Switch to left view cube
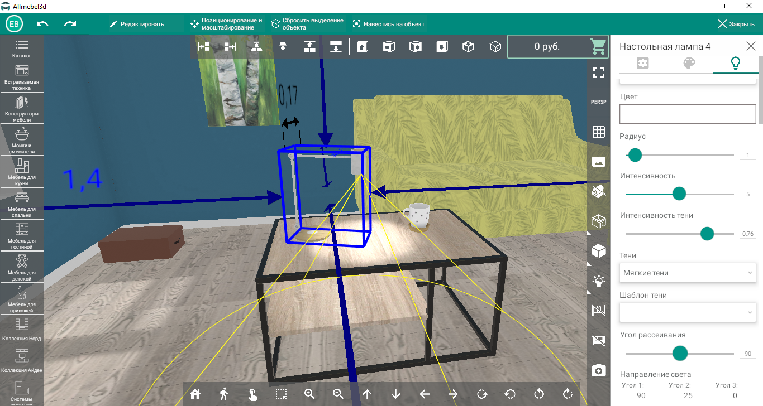Image resolution: width=763 pixels, height=406 pixels. point(389,47)
